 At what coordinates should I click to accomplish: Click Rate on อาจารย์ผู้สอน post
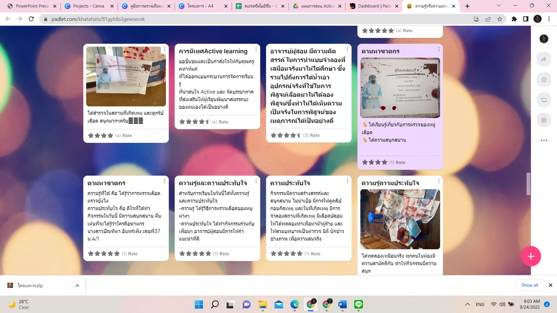[315, 135]
